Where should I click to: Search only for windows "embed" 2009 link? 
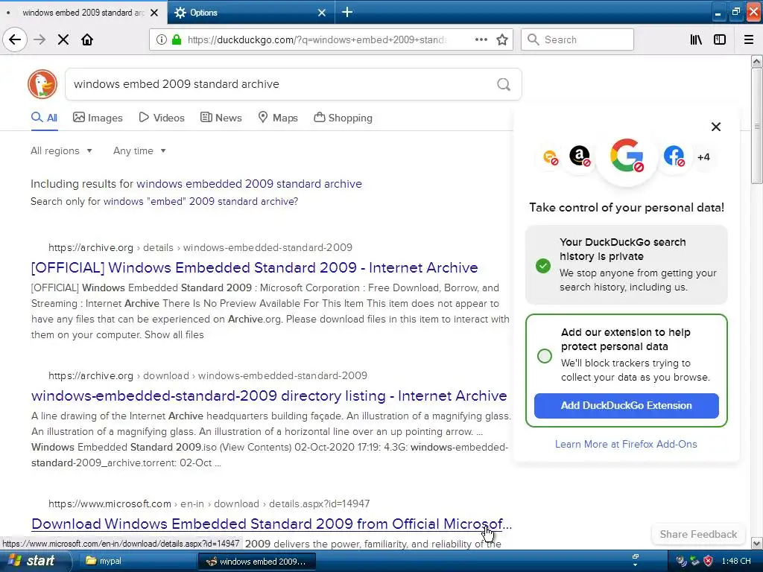pos(200,201)
